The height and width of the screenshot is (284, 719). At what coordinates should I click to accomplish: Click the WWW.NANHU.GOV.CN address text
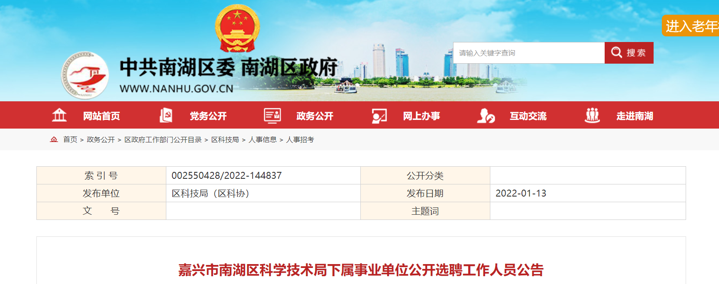point(176,89)
